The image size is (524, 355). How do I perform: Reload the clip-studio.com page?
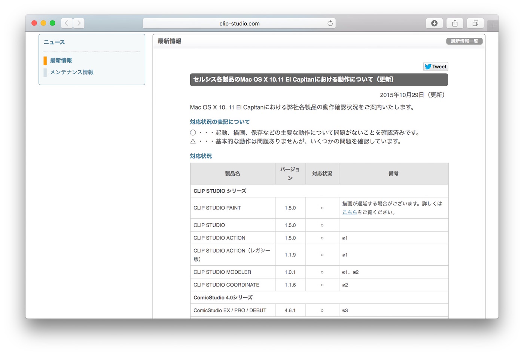330,23
